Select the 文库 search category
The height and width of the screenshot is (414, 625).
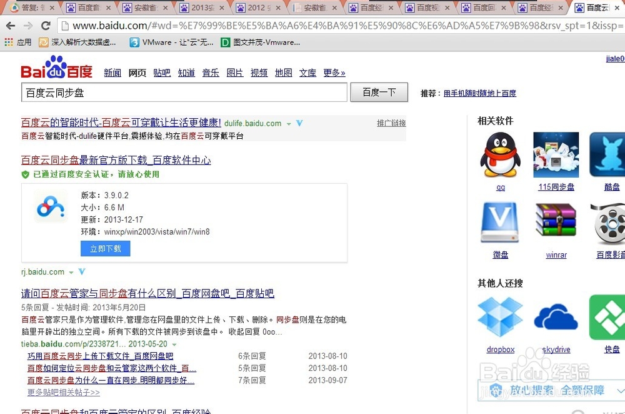point(307,73)
